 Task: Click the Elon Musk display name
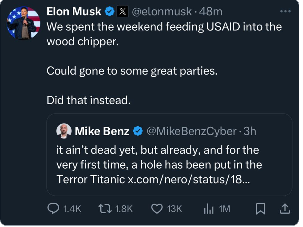[x=74, y=12]
